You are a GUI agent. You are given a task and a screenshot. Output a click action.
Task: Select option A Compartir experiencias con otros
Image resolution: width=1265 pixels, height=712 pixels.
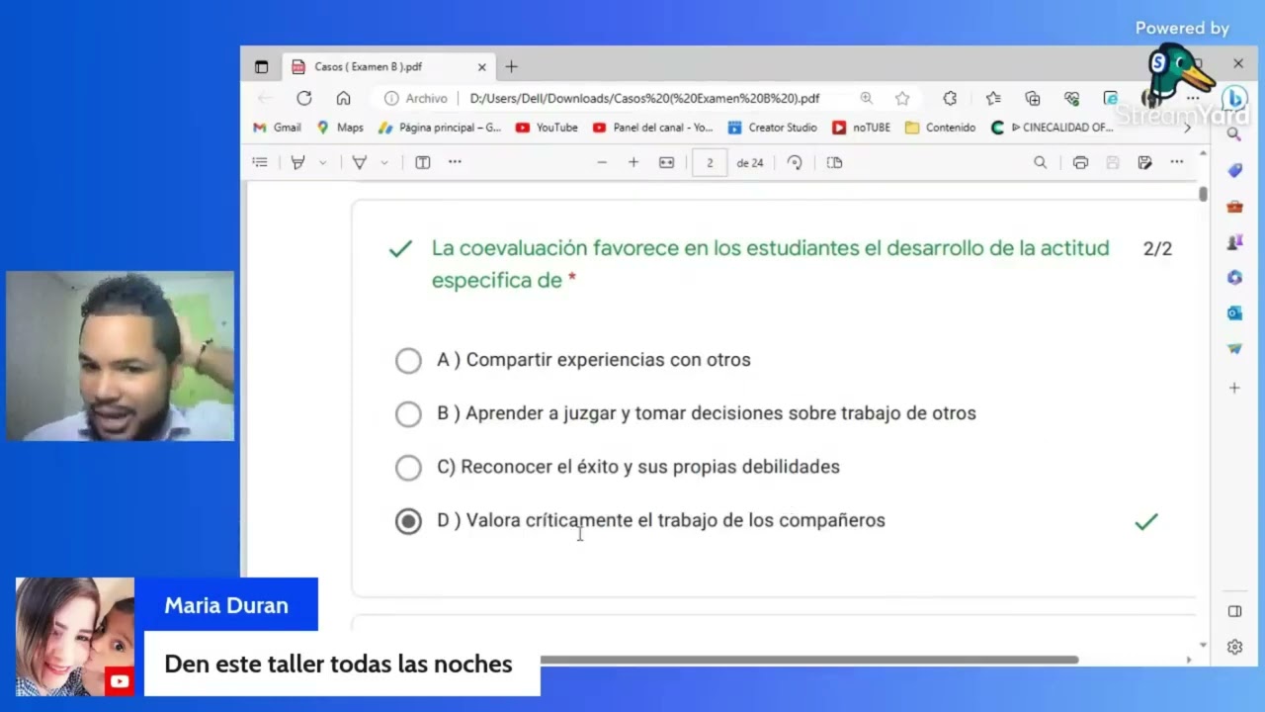tap(408, 361)
